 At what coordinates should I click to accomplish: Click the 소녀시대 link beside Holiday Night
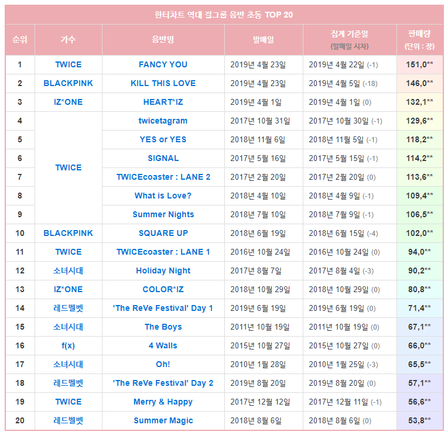(x=69, y=270)
